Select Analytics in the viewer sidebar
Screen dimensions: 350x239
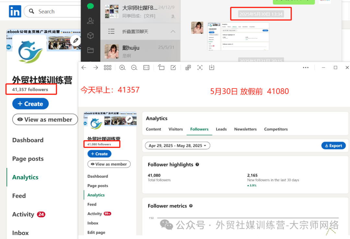[x=96, y=195]
